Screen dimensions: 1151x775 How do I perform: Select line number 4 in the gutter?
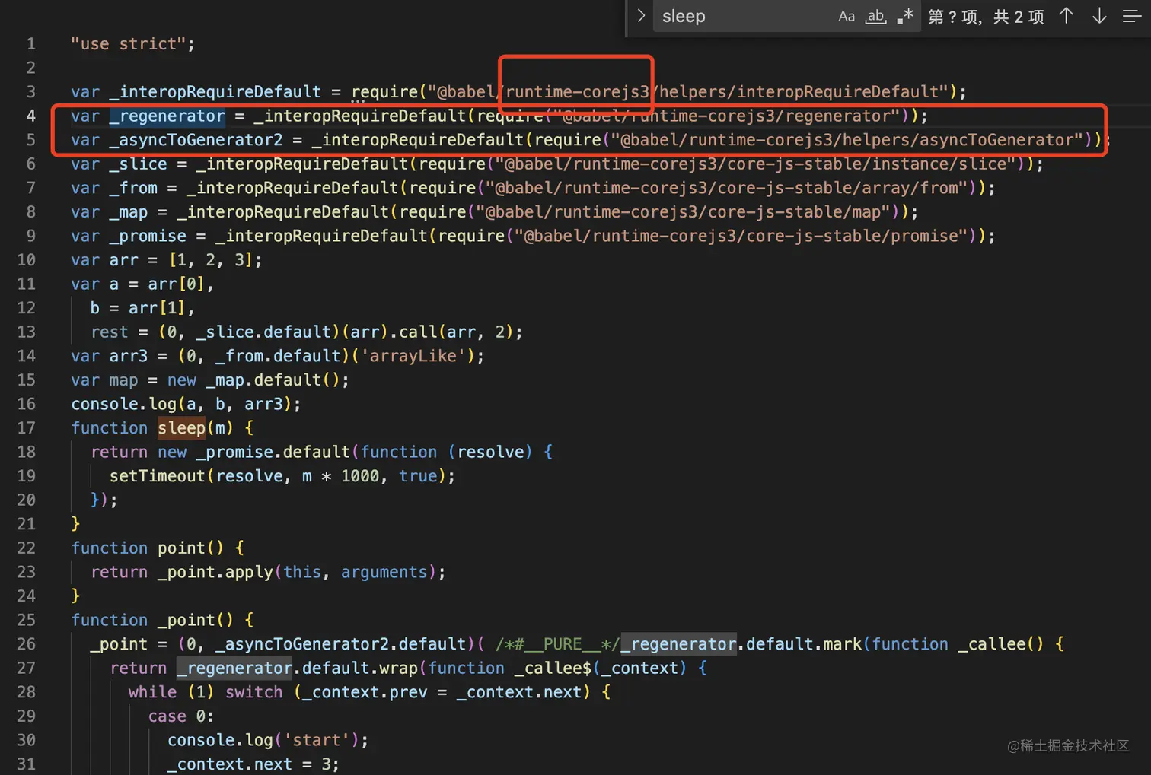click(x=31, y=116)
